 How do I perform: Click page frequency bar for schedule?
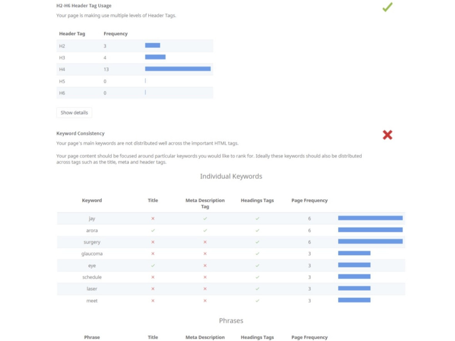tap(354, 276)
